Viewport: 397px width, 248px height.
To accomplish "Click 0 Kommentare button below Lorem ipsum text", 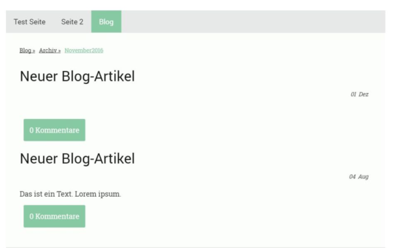I will [x=55, y=216].
